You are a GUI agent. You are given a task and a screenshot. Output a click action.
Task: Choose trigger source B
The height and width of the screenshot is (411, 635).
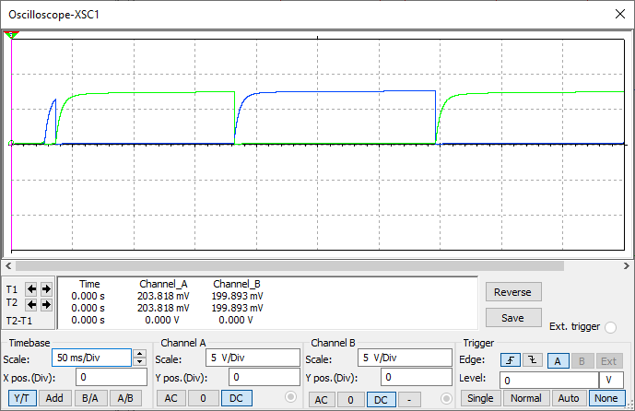click(582, 361)
